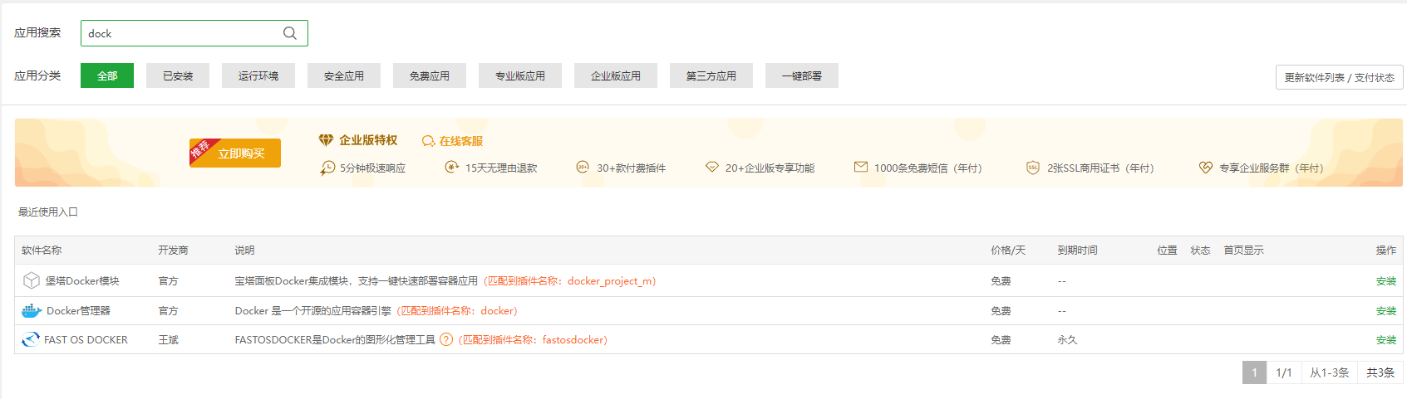This screenshot has height=399, width=1407.
Task: View the 第三方应用 category
Action: [x=711, y=75]
